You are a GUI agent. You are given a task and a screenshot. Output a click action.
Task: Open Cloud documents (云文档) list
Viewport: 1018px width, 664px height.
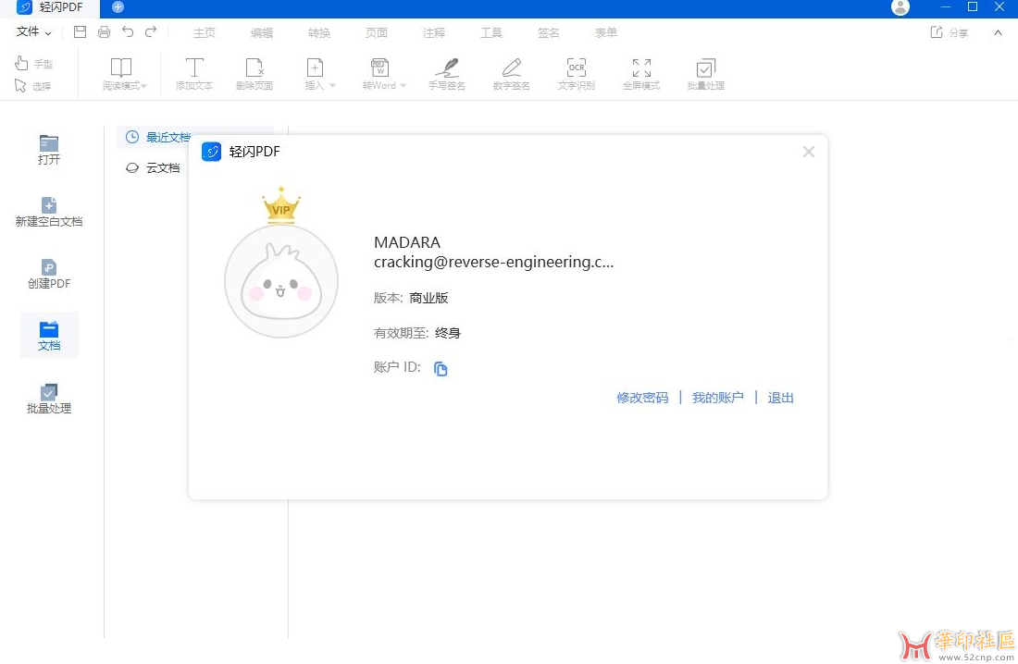[x=154, y=168]
